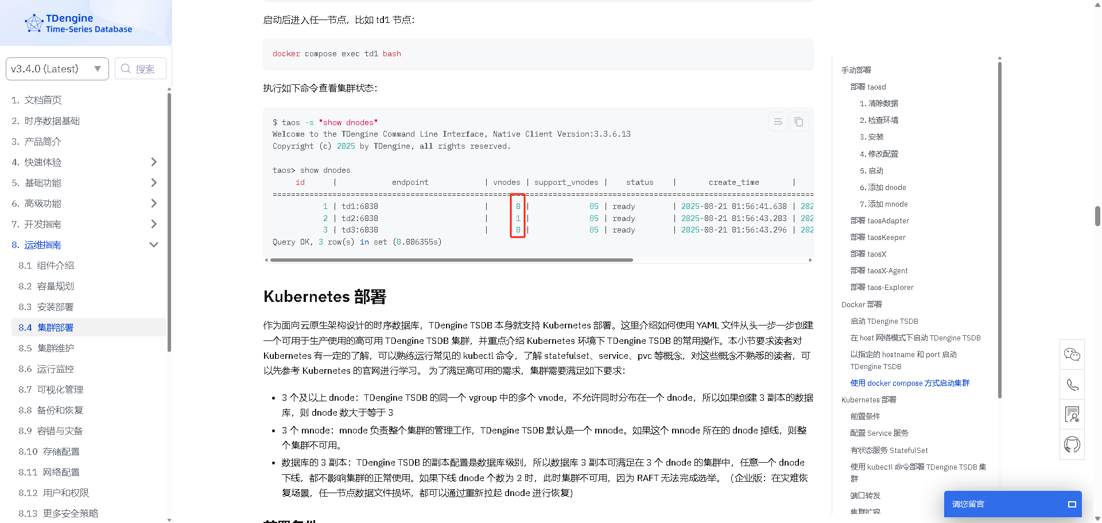
Task: Collapse the 运维指南 section chevron
Action: [153, 245]
